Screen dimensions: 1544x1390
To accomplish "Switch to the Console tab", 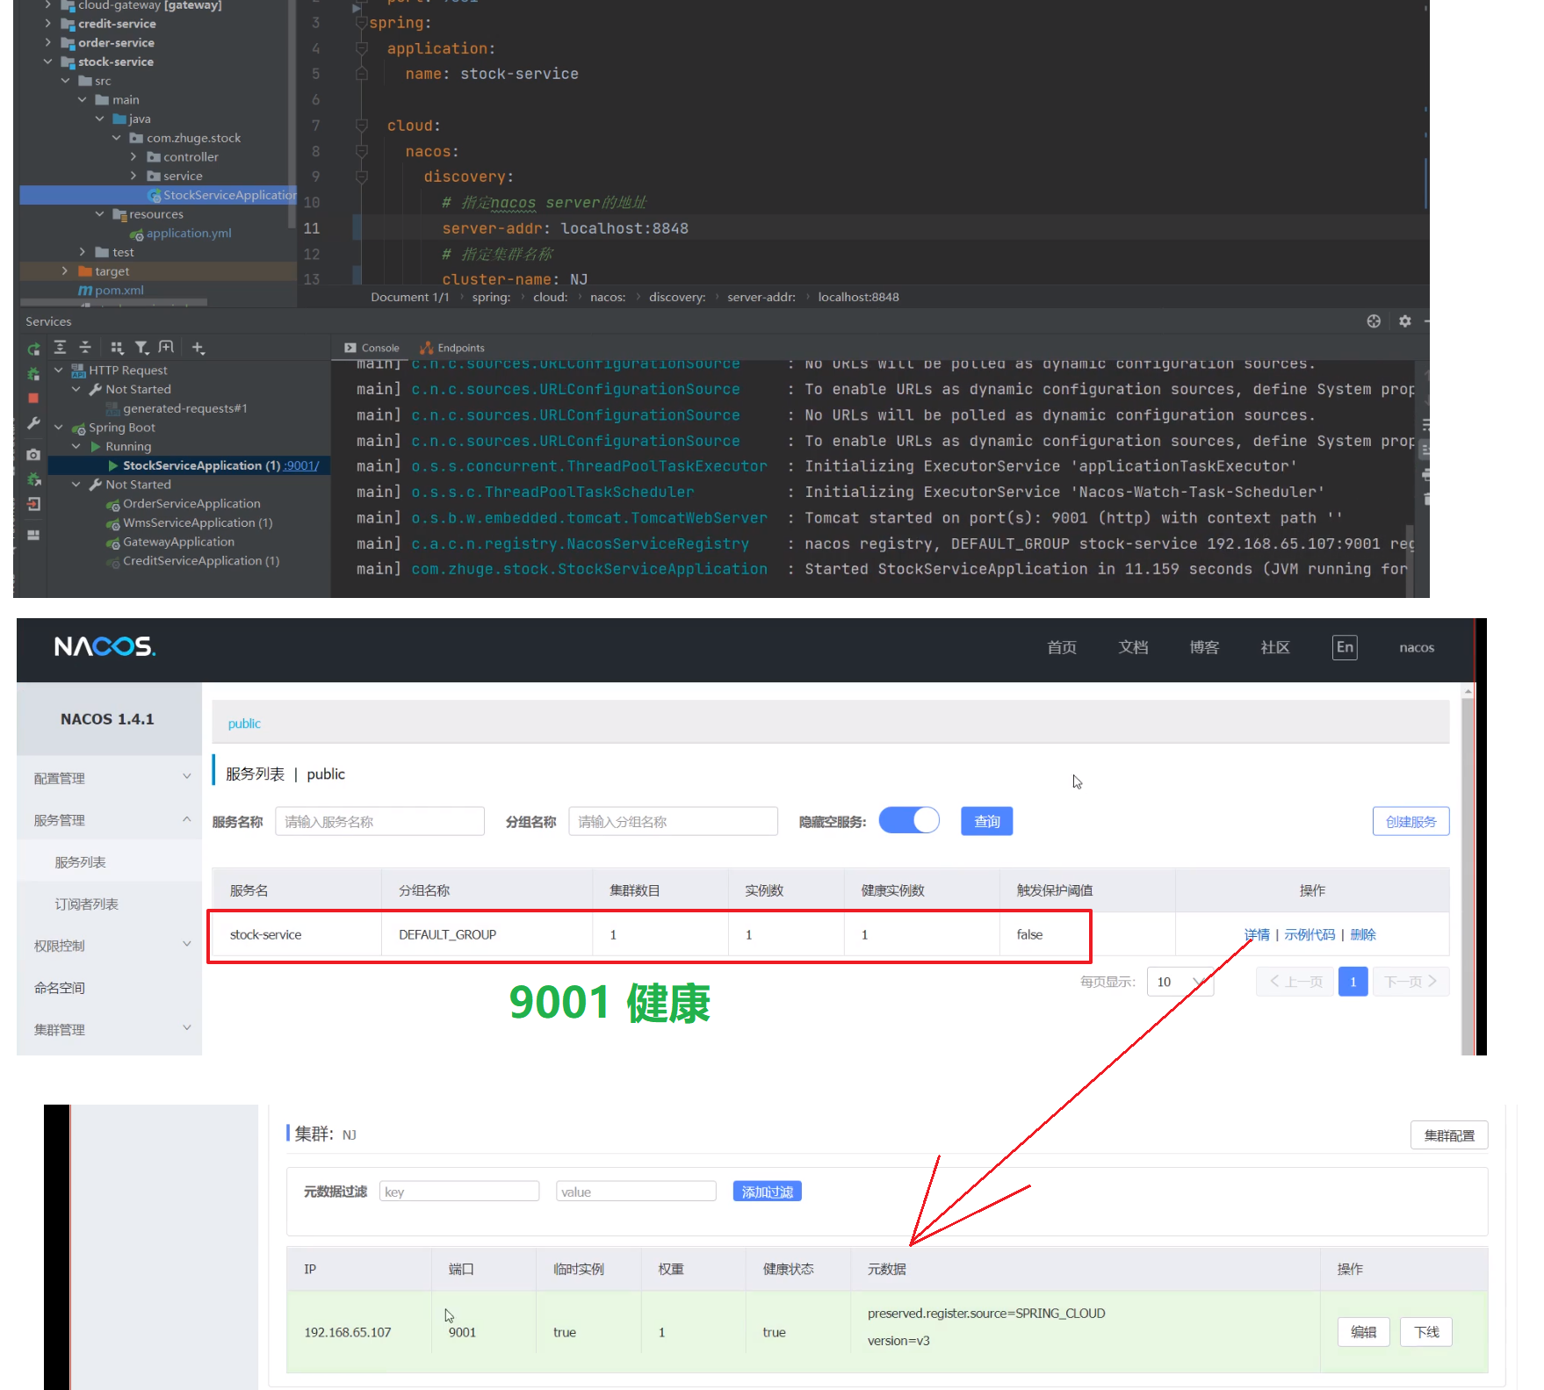I will click(372, 348).
